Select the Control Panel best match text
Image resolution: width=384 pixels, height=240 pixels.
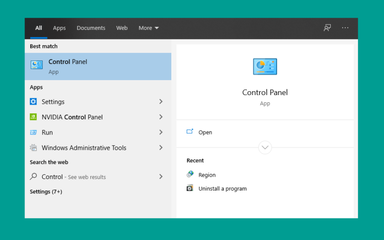tap(68, 62)
